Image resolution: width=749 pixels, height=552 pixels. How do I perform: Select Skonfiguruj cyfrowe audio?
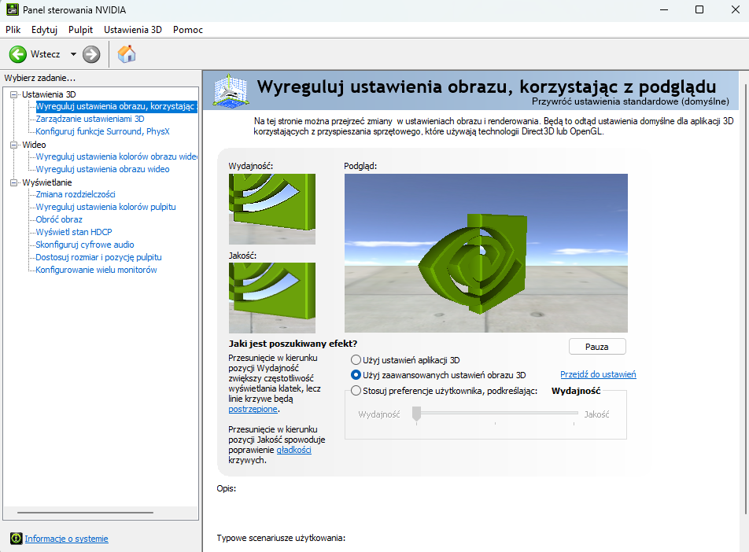click(x=84, y=245)
